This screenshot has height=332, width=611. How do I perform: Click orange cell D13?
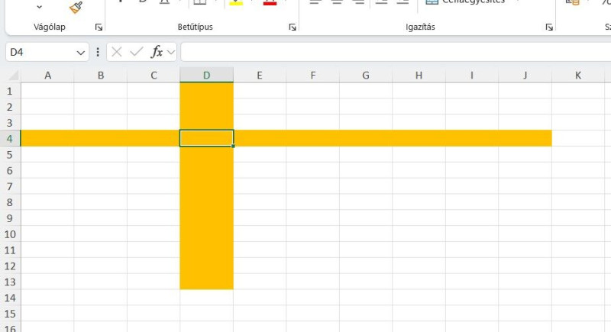[206, 282]
